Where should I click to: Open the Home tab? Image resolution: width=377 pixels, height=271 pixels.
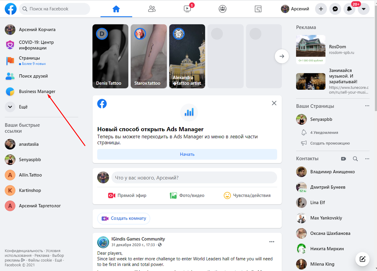116,9
